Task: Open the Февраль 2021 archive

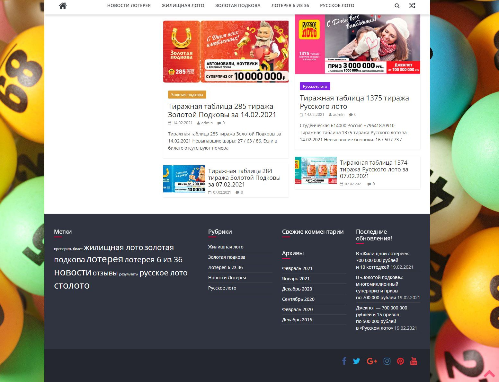Action: click(x=297, y=268)
